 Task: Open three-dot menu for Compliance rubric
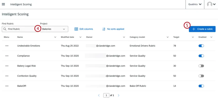coord(7,56)
